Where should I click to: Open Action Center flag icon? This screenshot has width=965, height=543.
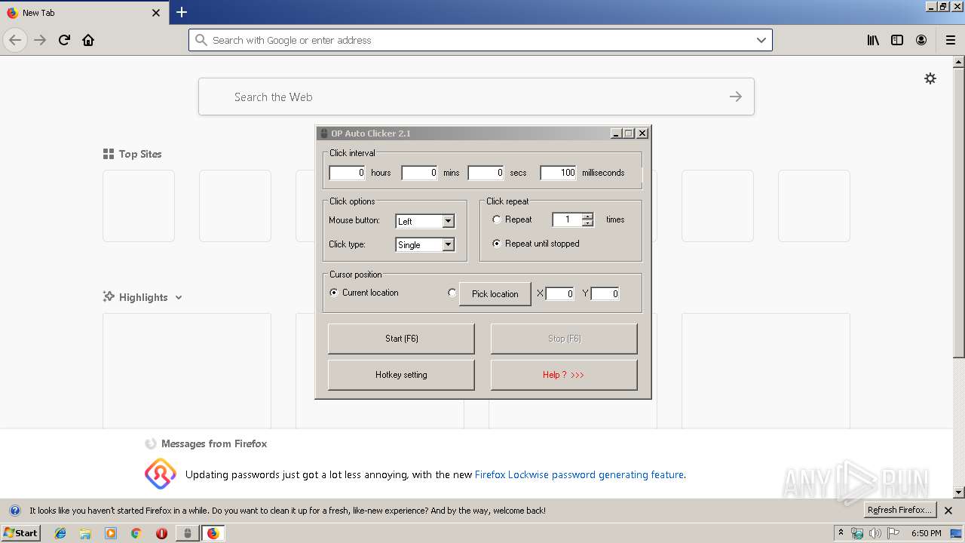(893, 533)
